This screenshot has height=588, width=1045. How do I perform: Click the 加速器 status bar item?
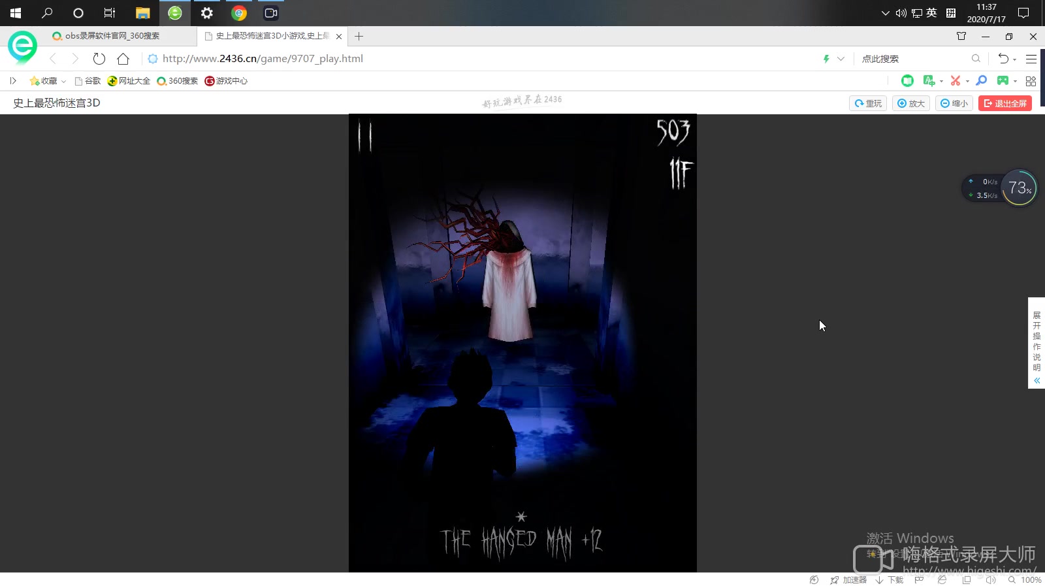(848, 580)
